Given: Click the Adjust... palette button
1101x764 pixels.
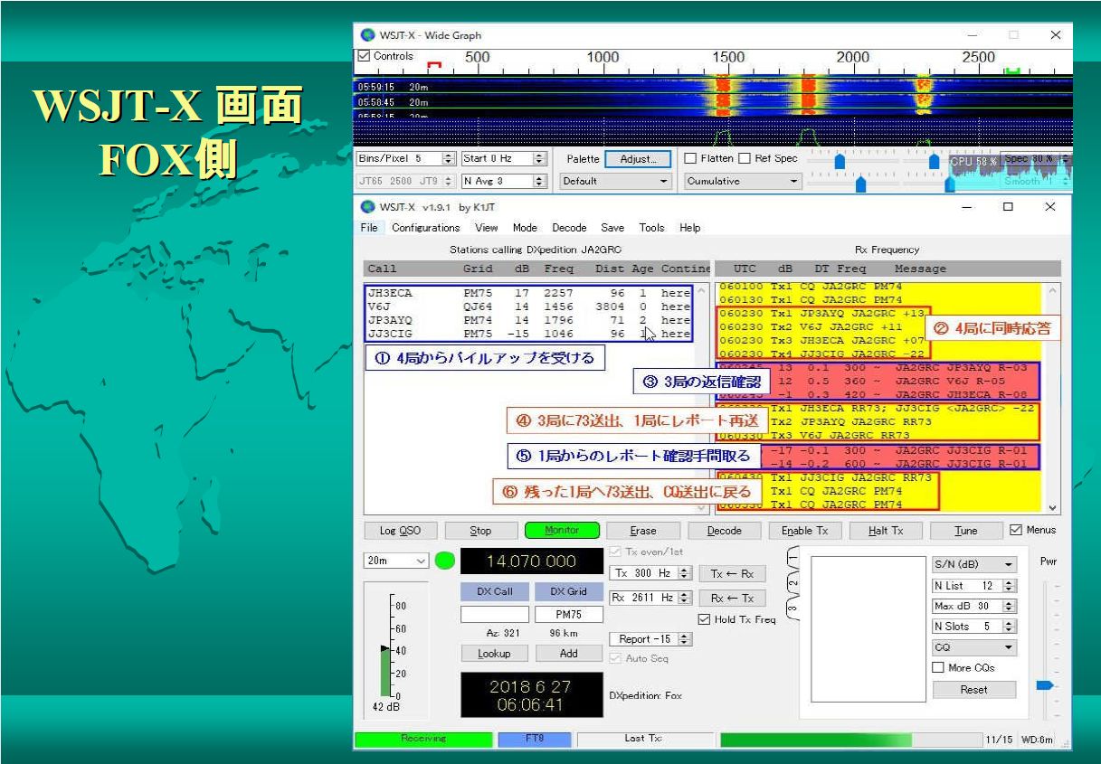Looking at the screenshot, I should tap(638, 158).
